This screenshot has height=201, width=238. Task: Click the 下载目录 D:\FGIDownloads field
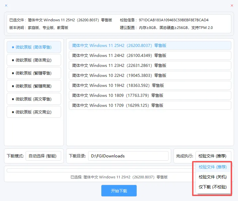tap(128, 156)
